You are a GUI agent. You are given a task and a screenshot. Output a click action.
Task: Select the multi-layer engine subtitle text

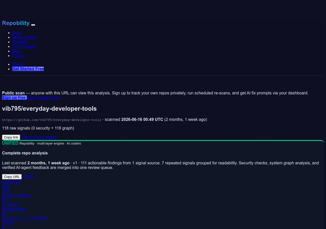[x=50, y=143]
